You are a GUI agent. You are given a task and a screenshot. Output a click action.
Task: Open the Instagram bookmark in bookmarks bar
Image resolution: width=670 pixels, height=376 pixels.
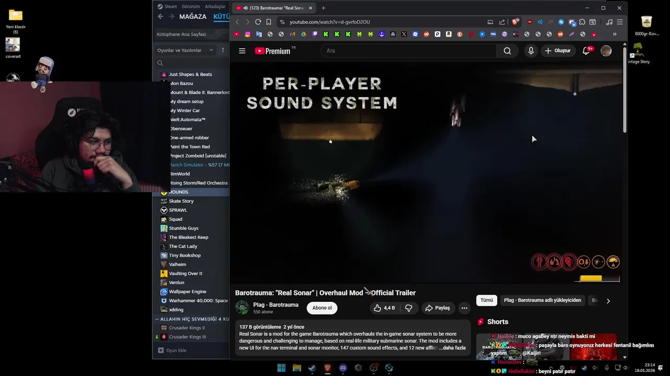[x=248, y=34]
